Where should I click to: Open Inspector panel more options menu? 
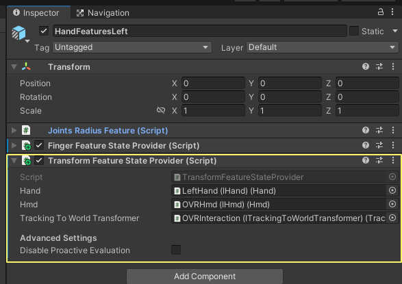point(392,12)
